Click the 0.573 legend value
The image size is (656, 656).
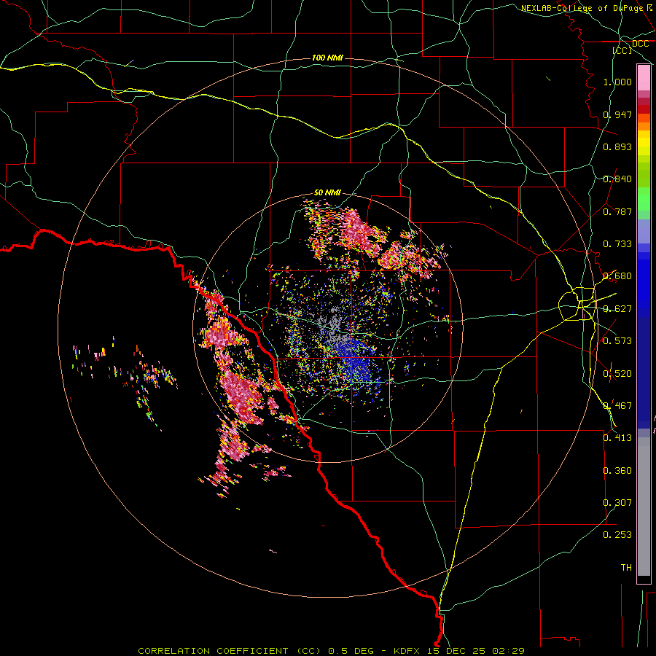[617, 341]
